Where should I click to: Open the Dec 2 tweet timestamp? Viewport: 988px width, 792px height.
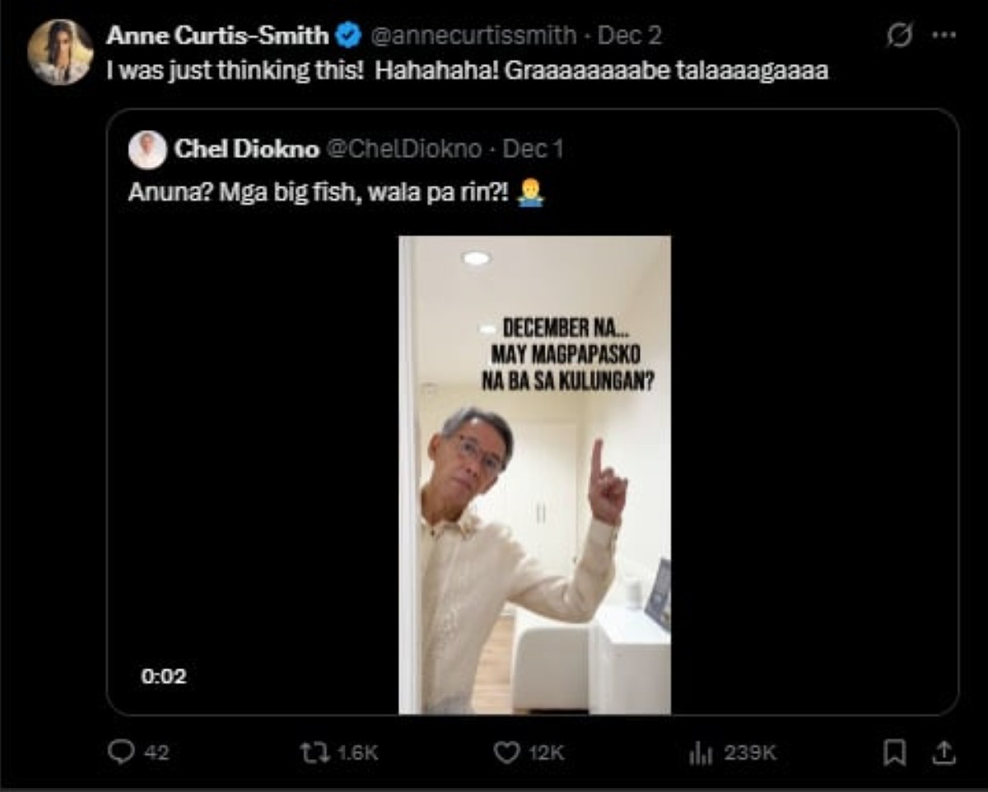(630, 35)
